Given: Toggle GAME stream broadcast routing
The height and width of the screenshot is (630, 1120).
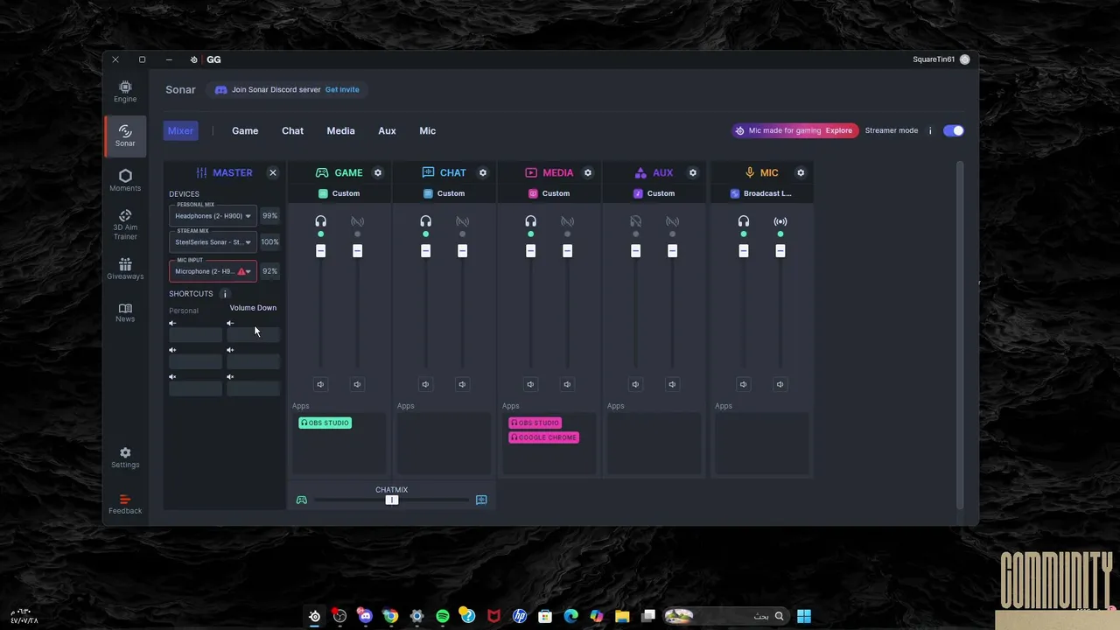Looking at the screenshot, I should [357, 221].
